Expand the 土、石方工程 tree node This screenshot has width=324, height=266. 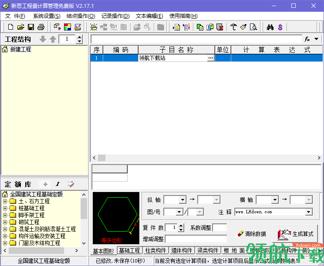tap(5, 201)
